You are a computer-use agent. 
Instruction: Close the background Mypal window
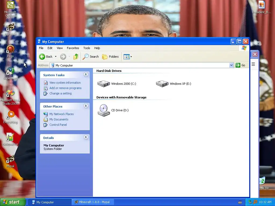255,54
